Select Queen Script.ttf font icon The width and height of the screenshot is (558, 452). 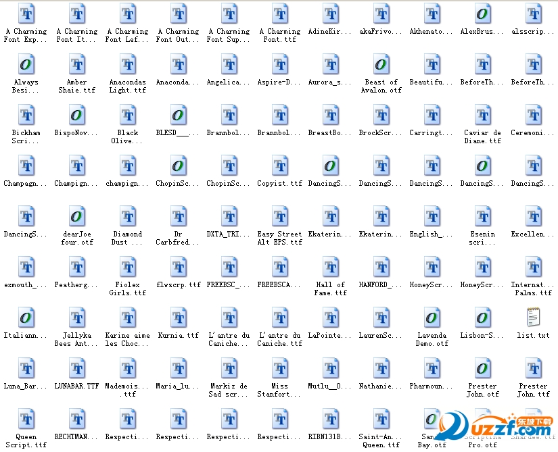[26, 420]
